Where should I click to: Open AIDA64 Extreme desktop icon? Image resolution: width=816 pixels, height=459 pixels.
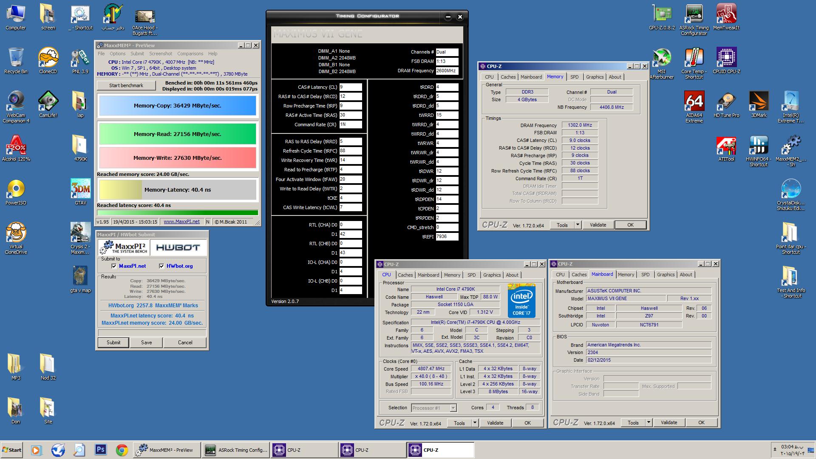coord(694,107)
